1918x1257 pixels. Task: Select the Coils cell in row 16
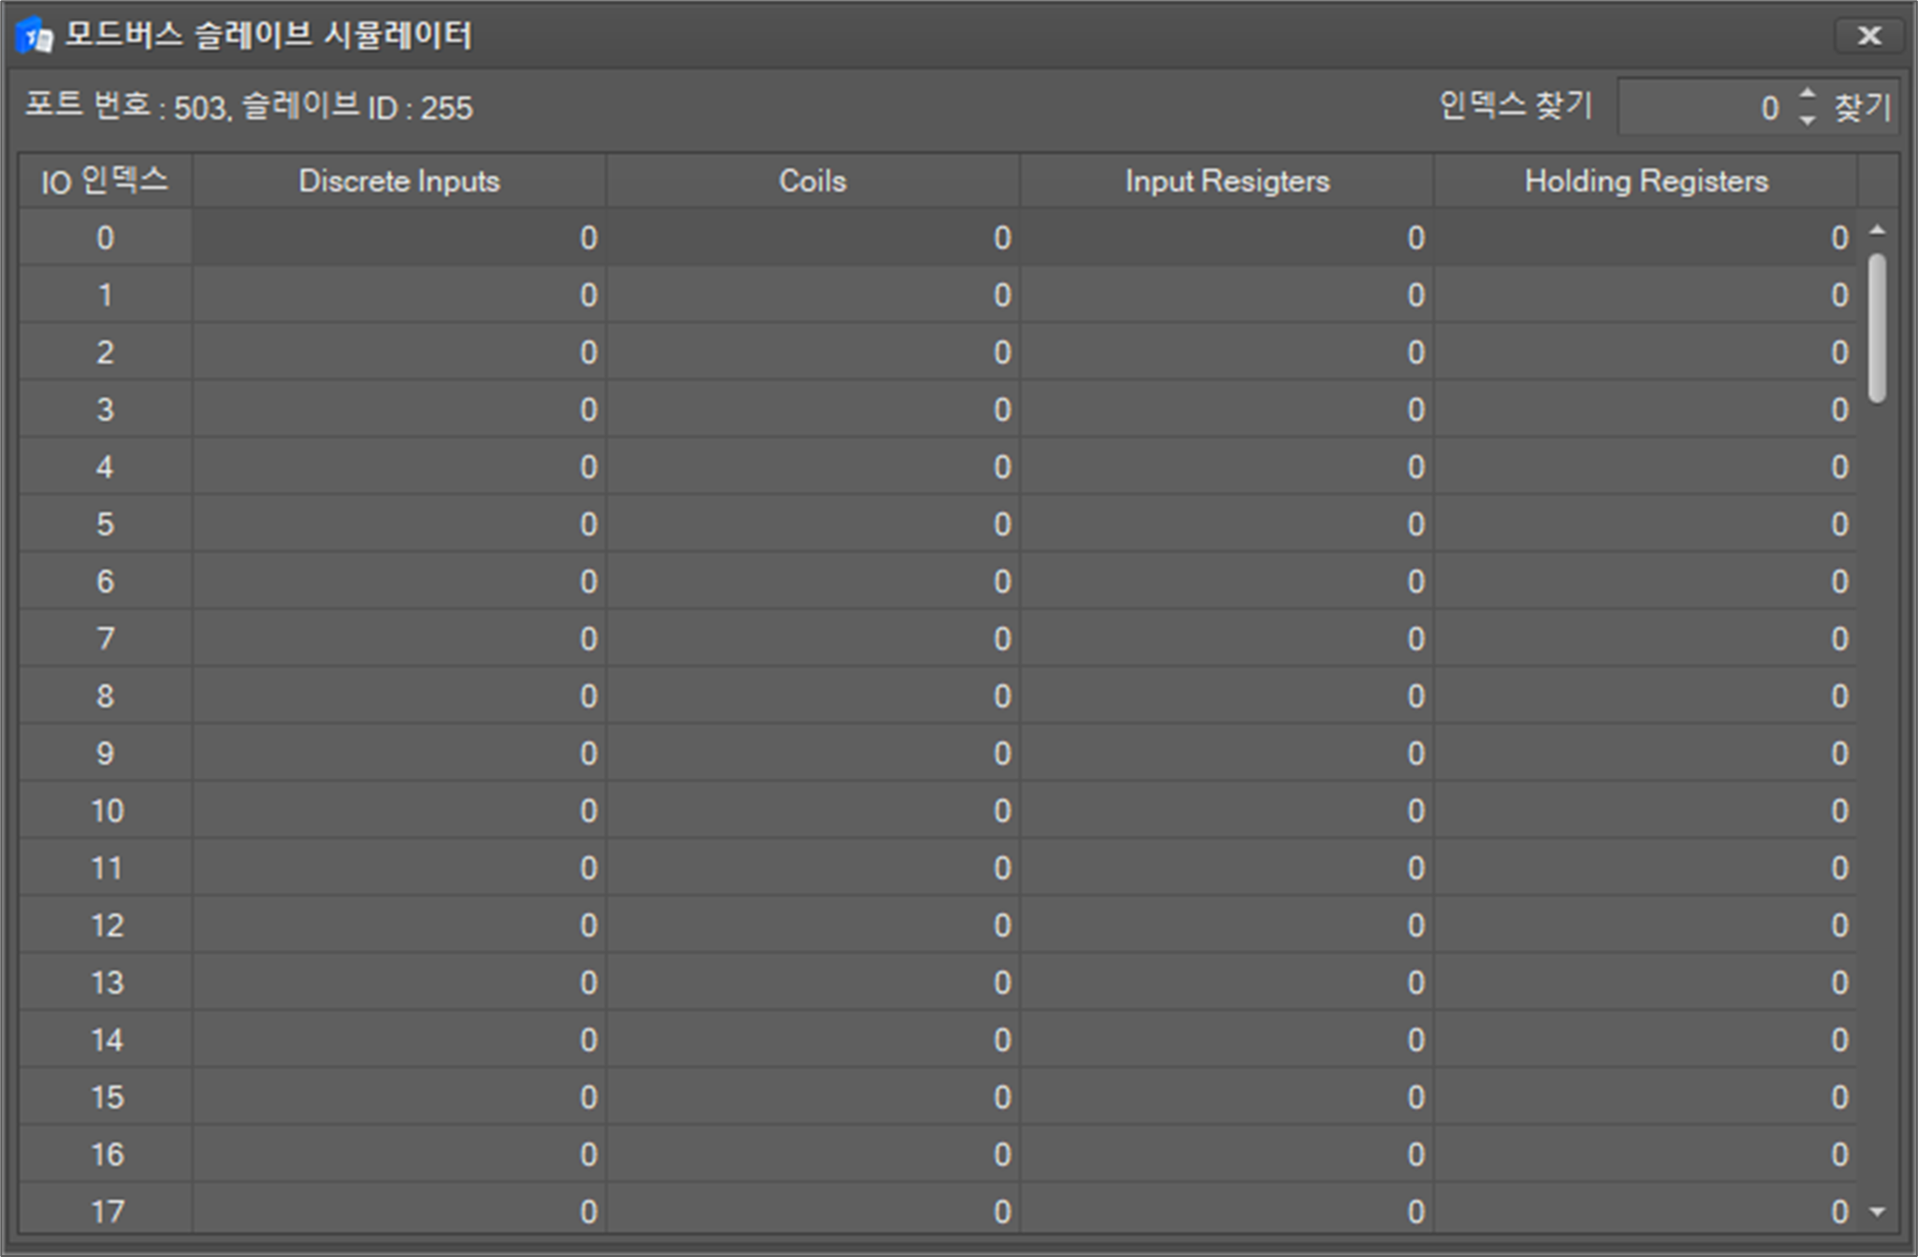pos(813,1155)
